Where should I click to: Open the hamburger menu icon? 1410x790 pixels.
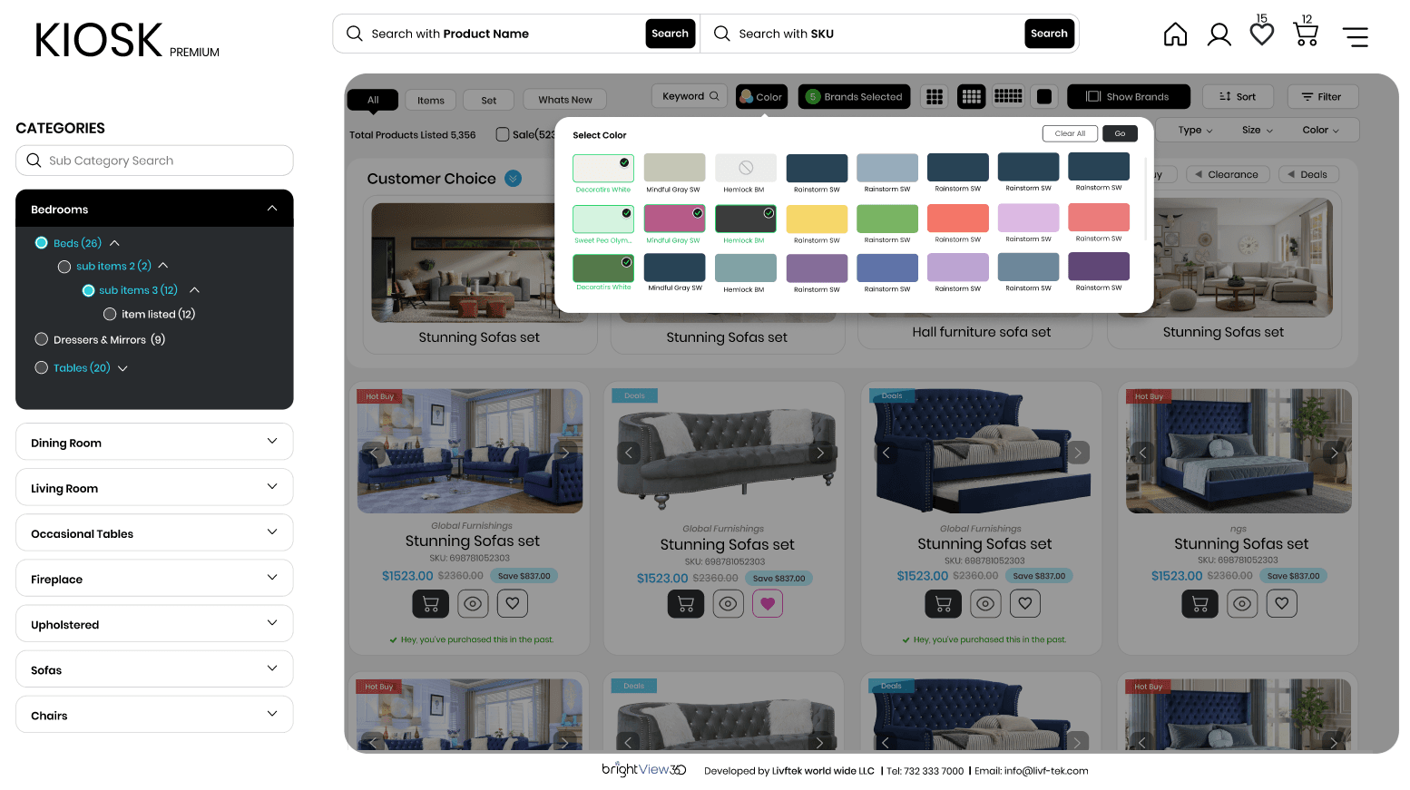tap(1355, 36)
